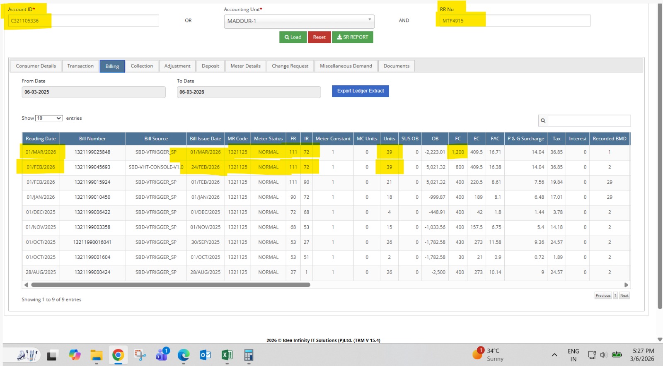
Task: Open Microsoft Teams from the taskbar
Action: [162, 355]
